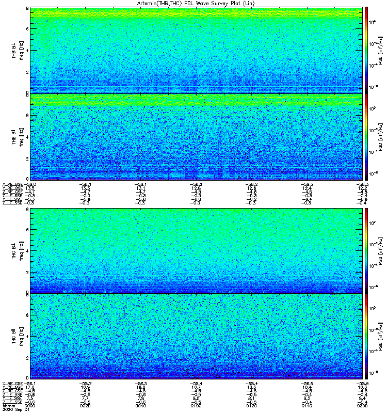Click the '0120' time tick label

coord(251,406)
